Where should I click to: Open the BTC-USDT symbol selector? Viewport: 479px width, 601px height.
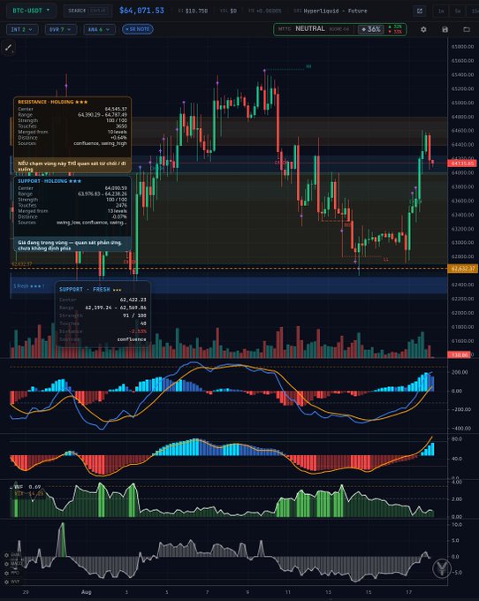click(31, 11)
